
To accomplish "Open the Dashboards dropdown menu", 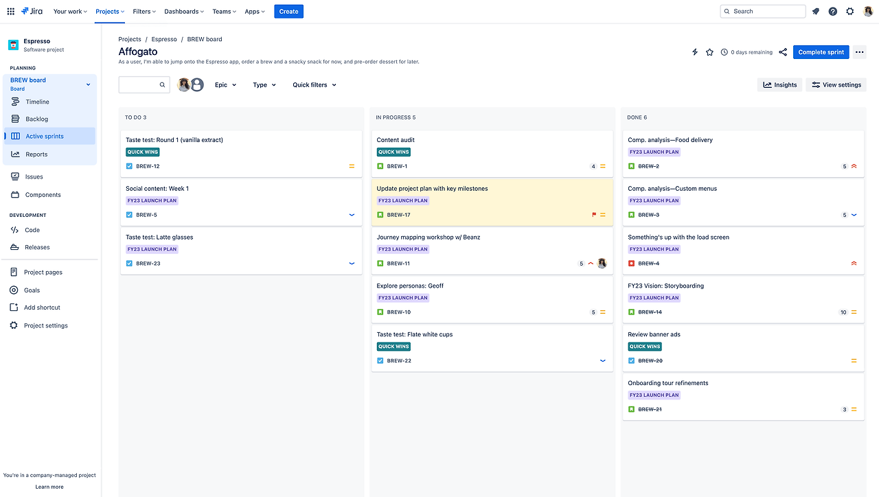I will tap(184, 11).
